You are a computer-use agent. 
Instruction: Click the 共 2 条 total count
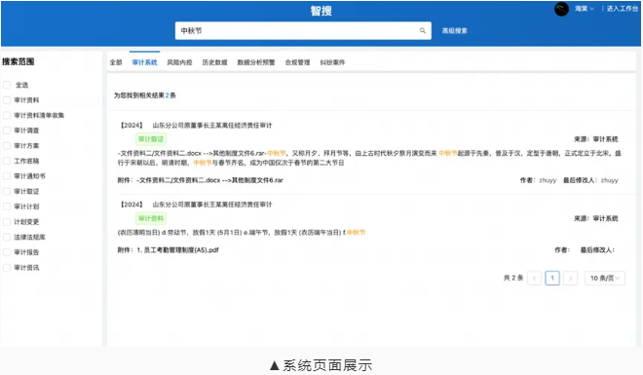[513, 278]
